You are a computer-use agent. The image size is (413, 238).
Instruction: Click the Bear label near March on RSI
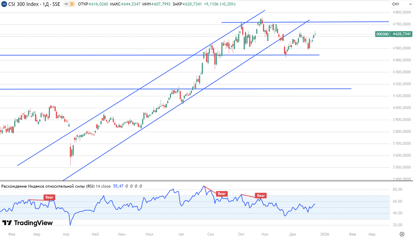[x=49, y=197]
